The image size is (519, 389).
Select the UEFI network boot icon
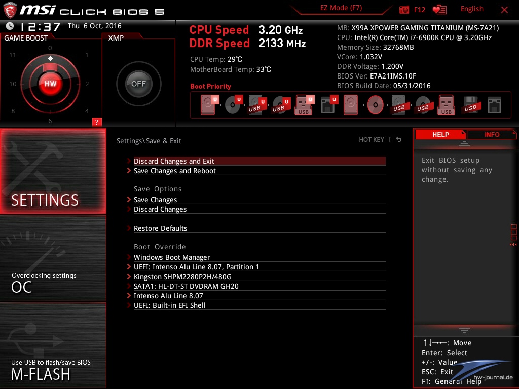(328, 105)
